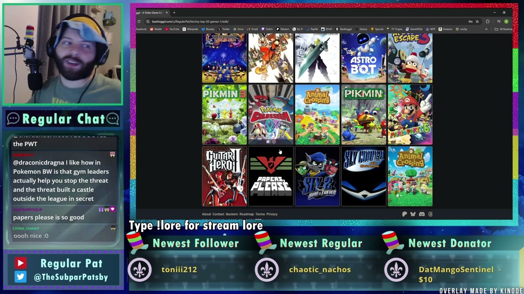Open the Sporcle bookmark

click(x=377, y=29)
